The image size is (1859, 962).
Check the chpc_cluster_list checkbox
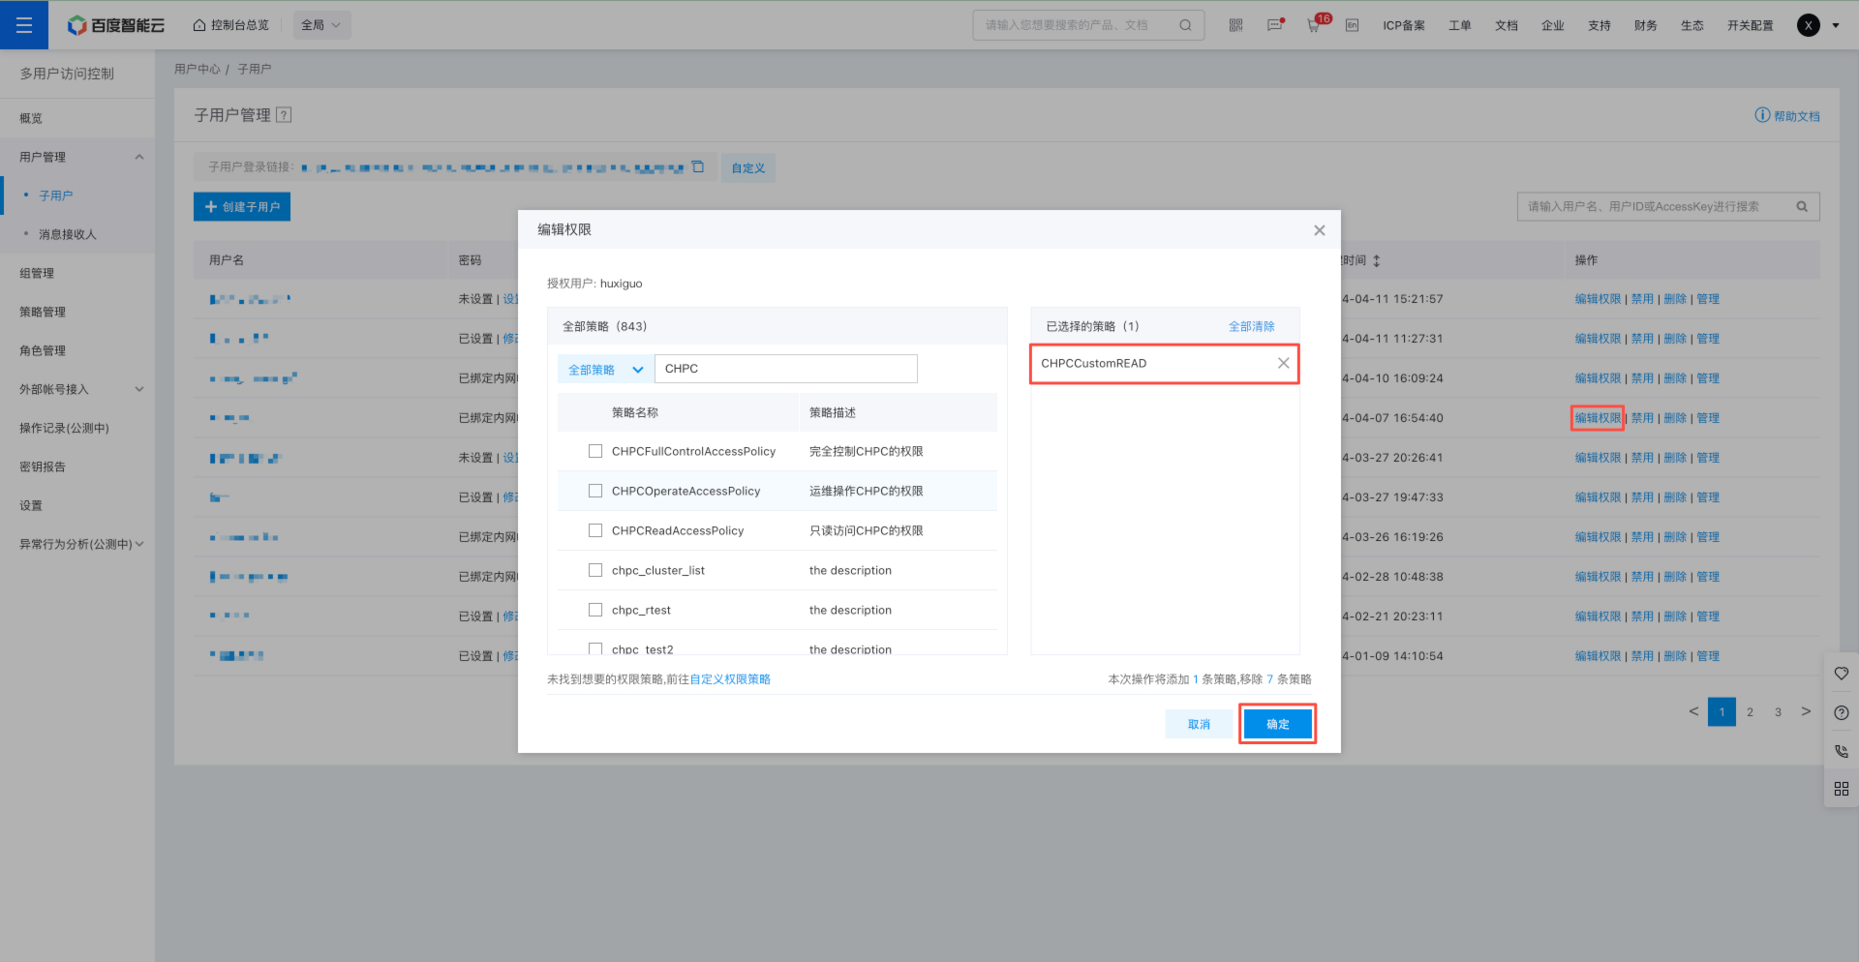(595, 570)
